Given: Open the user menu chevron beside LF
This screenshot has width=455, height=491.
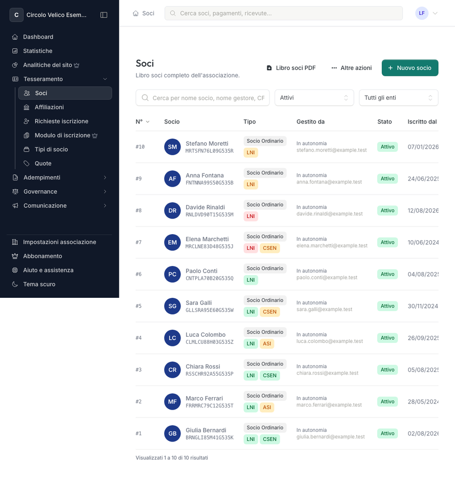Looking at the screenshot, I should coord(435,13).
